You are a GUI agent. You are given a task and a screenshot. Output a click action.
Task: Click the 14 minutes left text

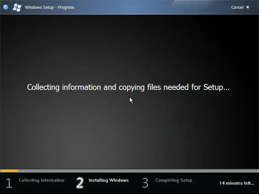pos(237,183)
